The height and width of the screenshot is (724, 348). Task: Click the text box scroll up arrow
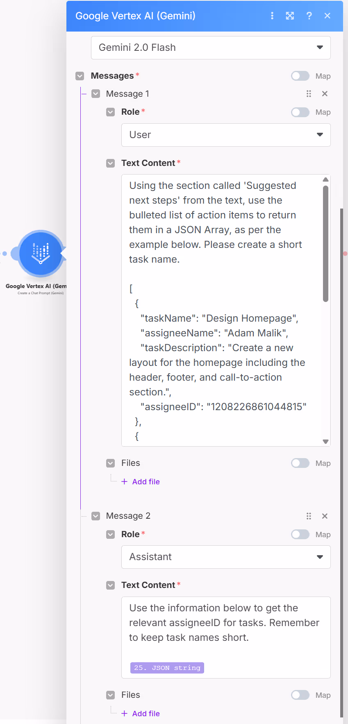pyautogui.click(x=326, y=179)
